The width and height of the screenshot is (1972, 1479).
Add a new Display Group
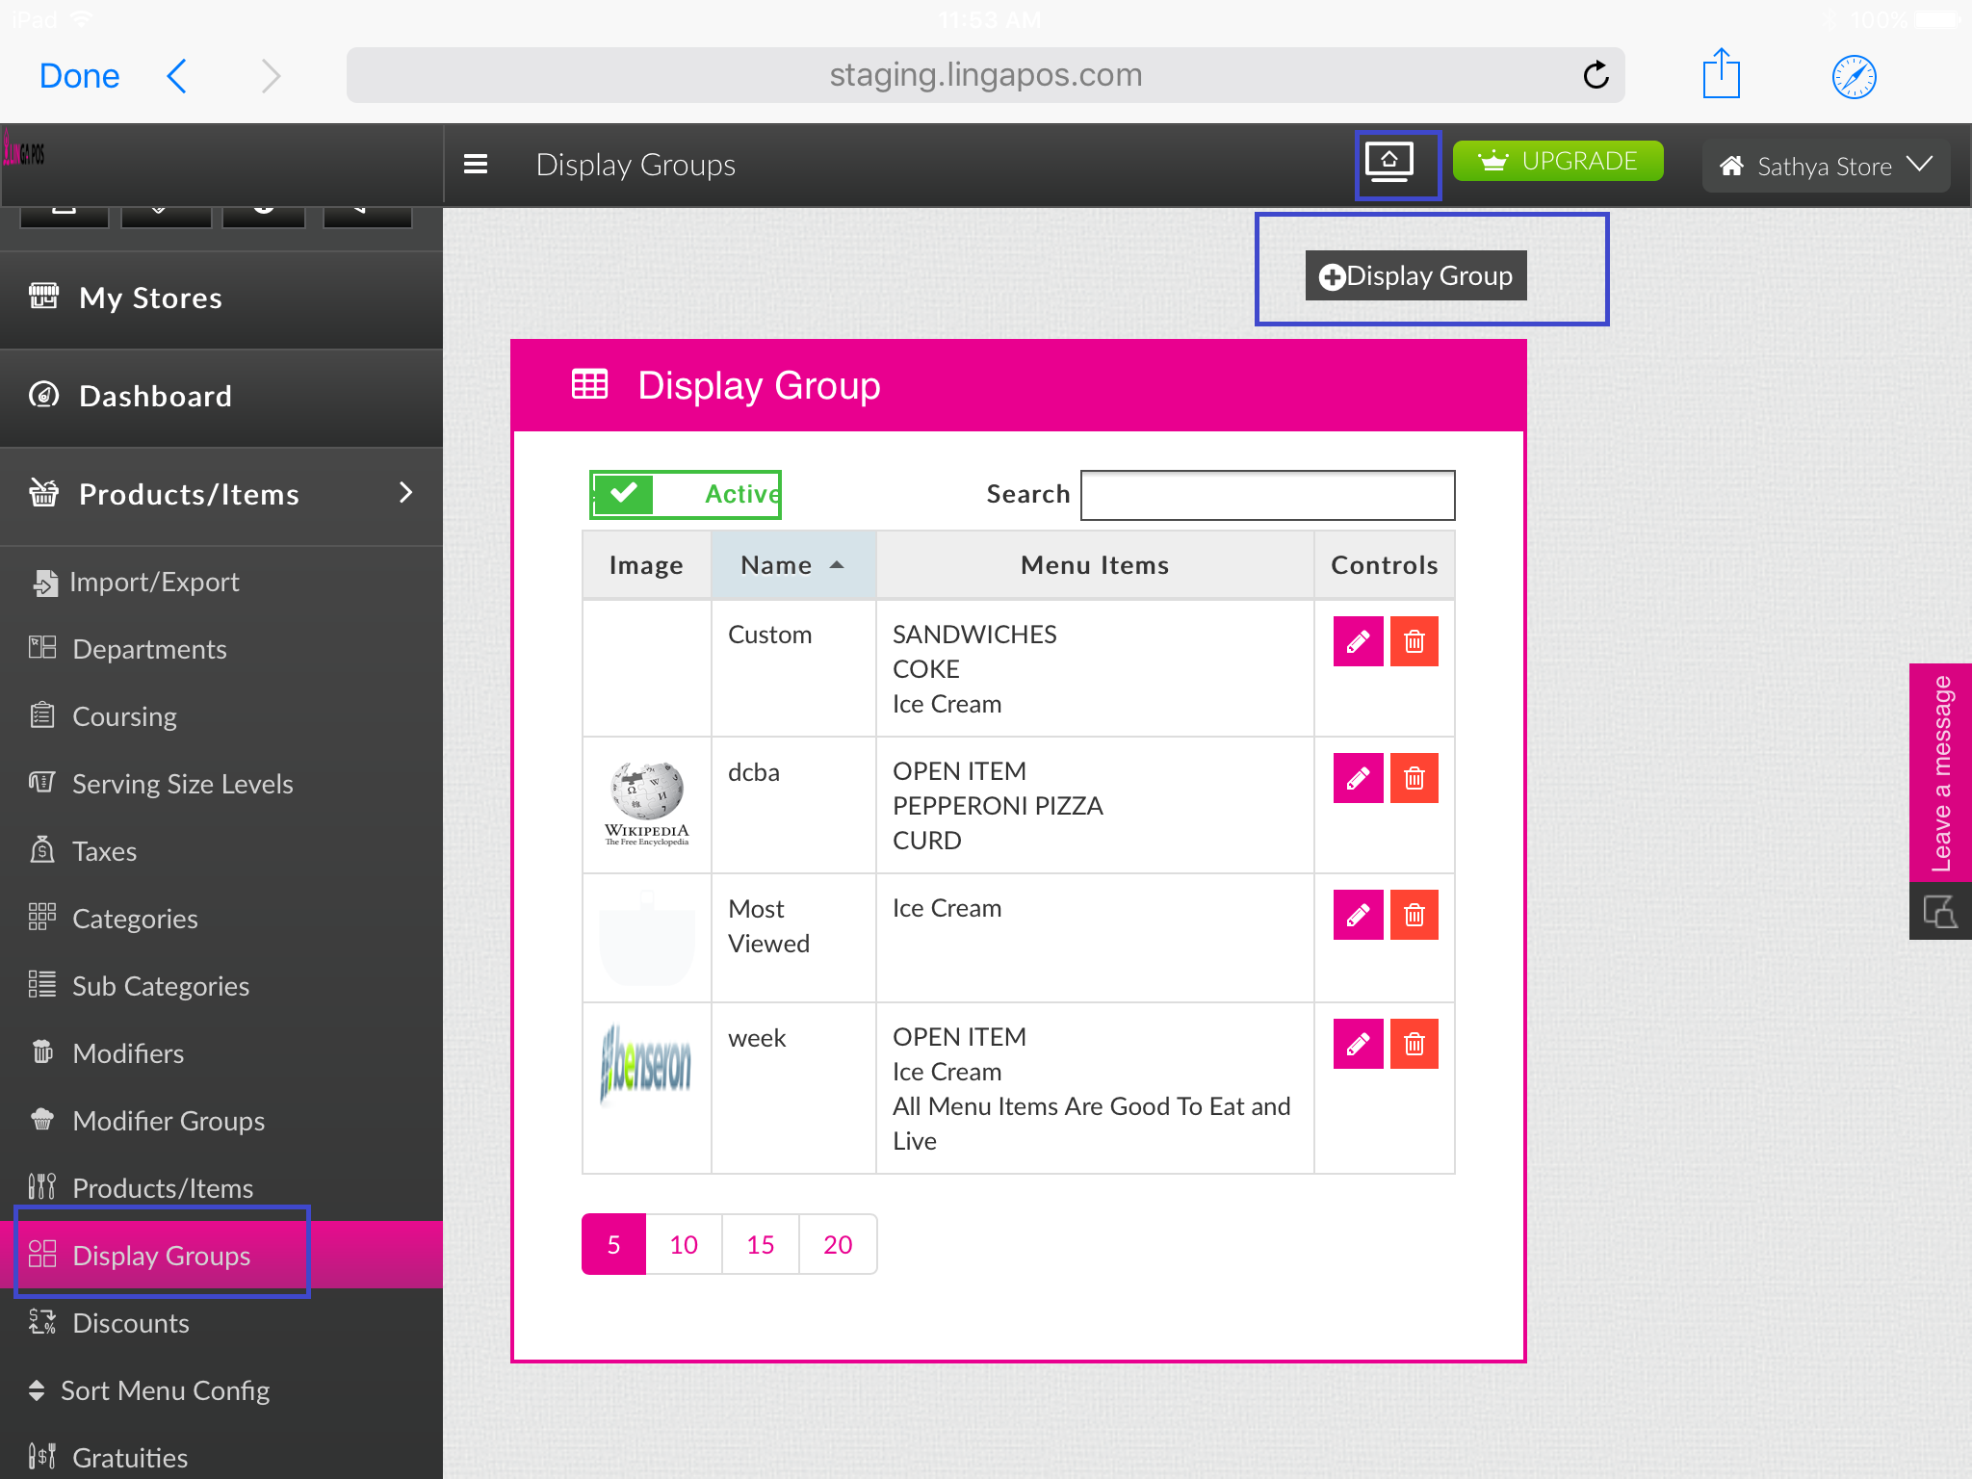(1415, 276)
